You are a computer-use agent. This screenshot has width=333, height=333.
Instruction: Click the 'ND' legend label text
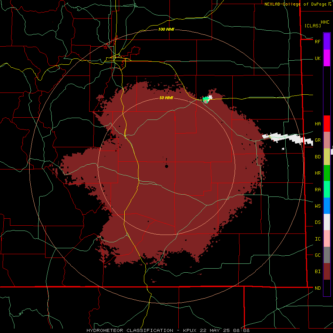click(x=317, y=288)
